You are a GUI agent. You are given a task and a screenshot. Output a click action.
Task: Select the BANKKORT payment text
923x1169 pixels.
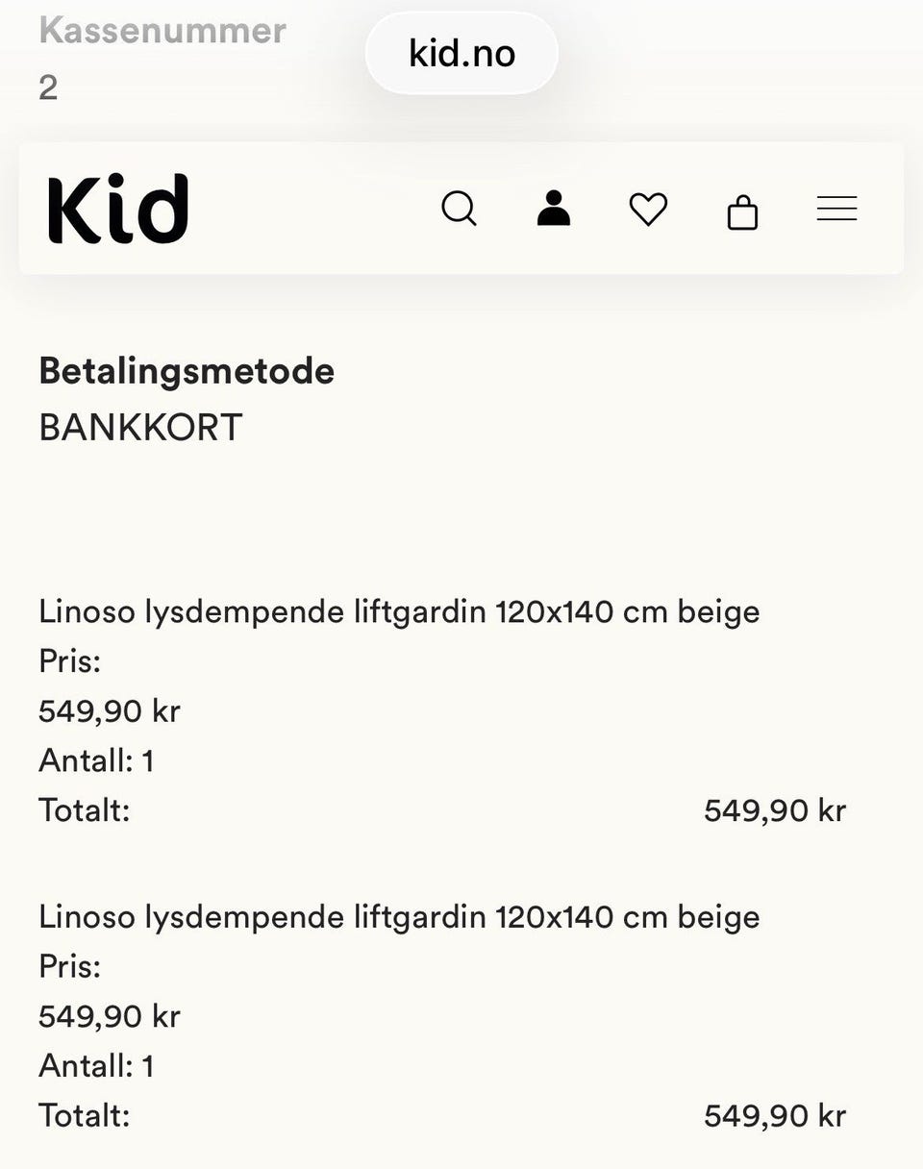(x=140, y=428)
